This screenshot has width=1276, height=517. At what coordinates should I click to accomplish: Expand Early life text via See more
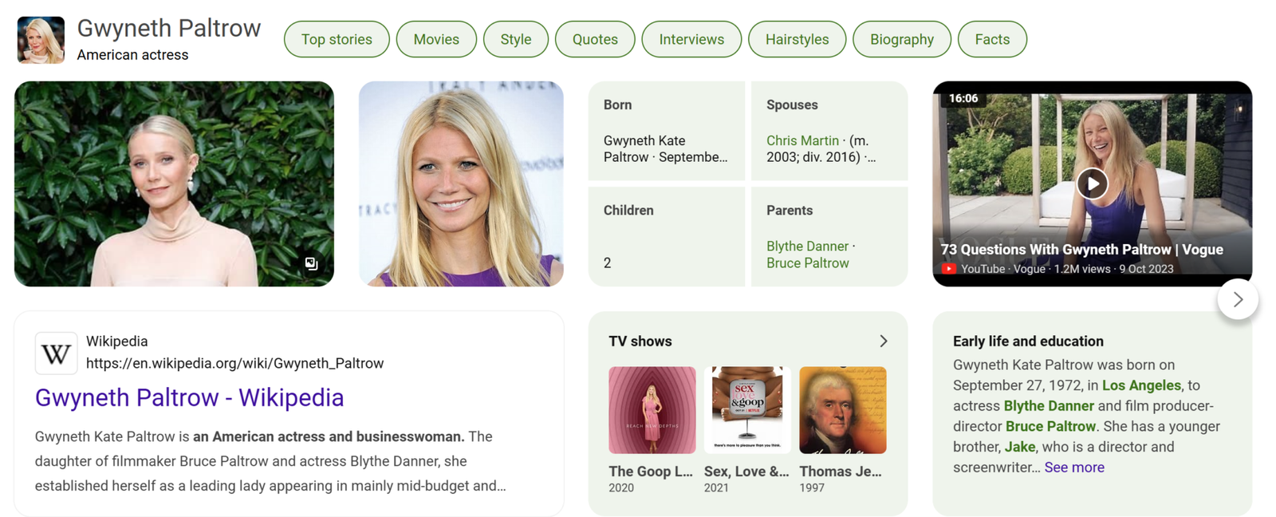(x=1074, y=468)
